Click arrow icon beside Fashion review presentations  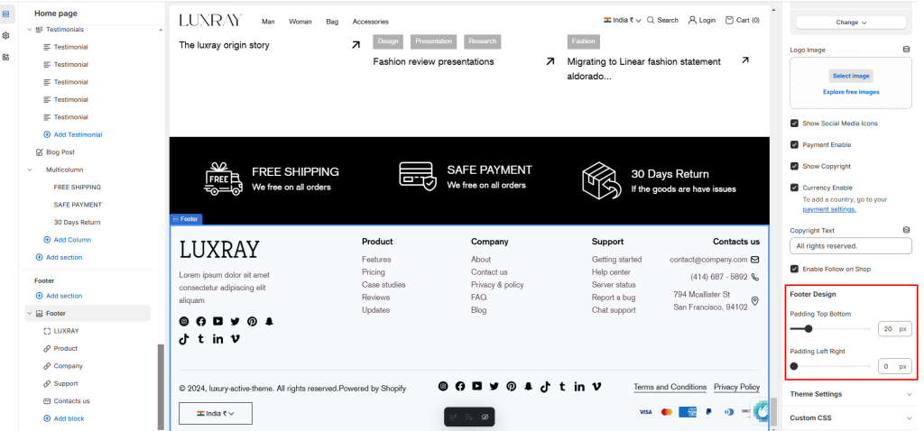tap(550, 61)
